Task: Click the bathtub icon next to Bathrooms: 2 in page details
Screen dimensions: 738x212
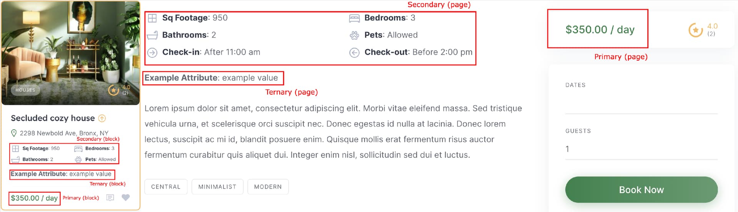Action: 152,35
